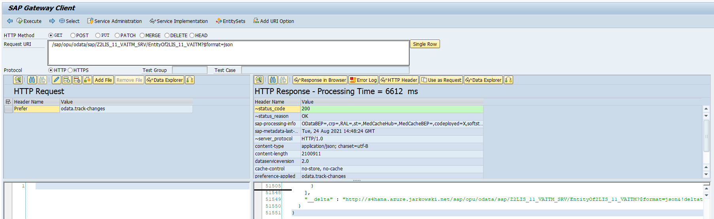Image resolution: width=714 pixels, height=219 pixels.
Task: Click the pencil edit icon in HTTP Request toolbar
Action: point(57,80)
